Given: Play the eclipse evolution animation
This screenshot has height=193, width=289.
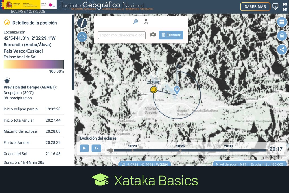Looking at the screenshot, I should point(84,148).
